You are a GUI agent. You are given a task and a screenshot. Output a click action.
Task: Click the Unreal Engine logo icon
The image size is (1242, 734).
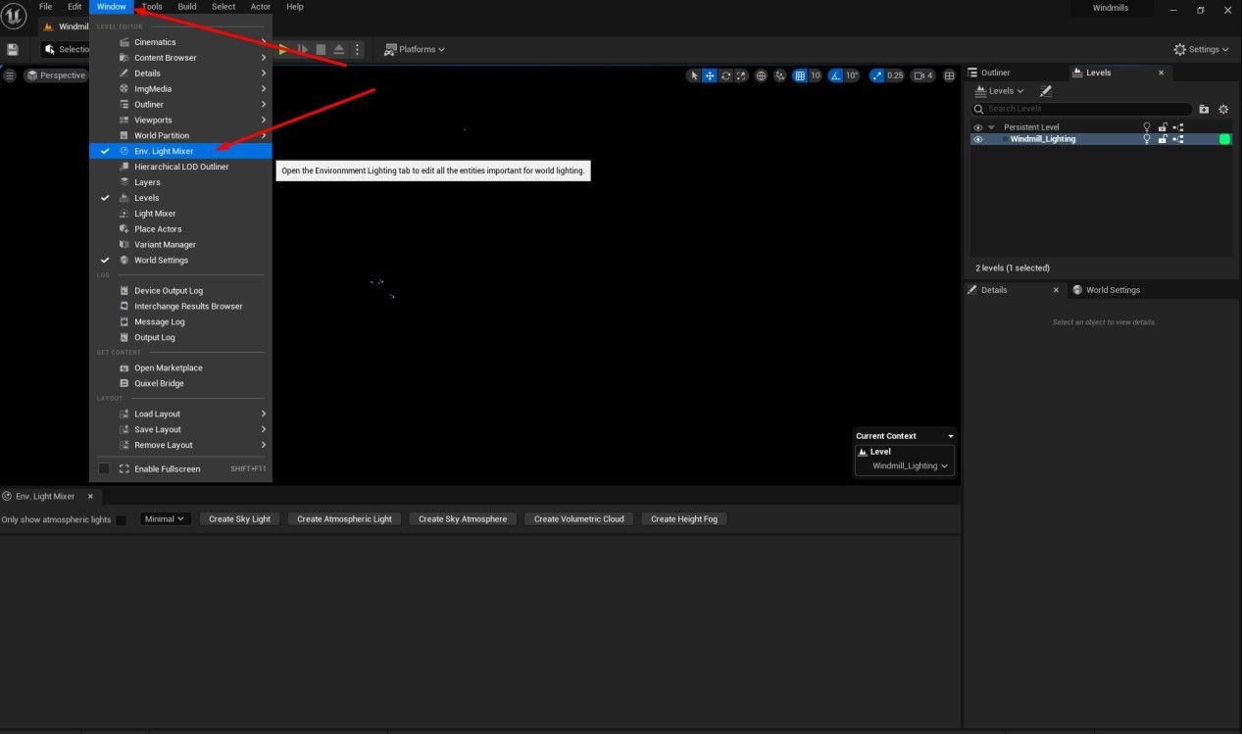click(14, 17)
